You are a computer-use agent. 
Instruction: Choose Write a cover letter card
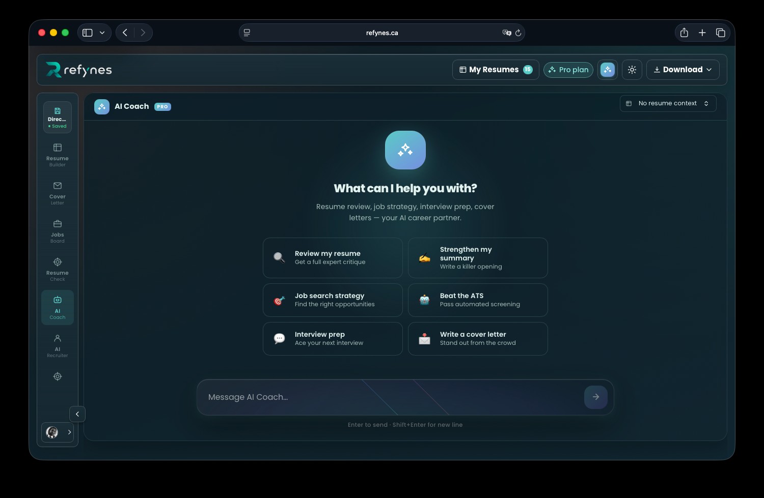coord(478,339)
